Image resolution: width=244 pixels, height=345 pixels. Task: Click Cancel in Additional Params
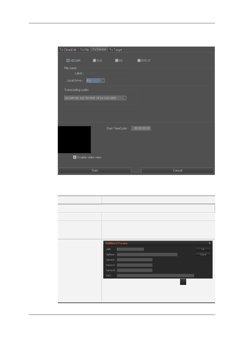tap(203, 255)
